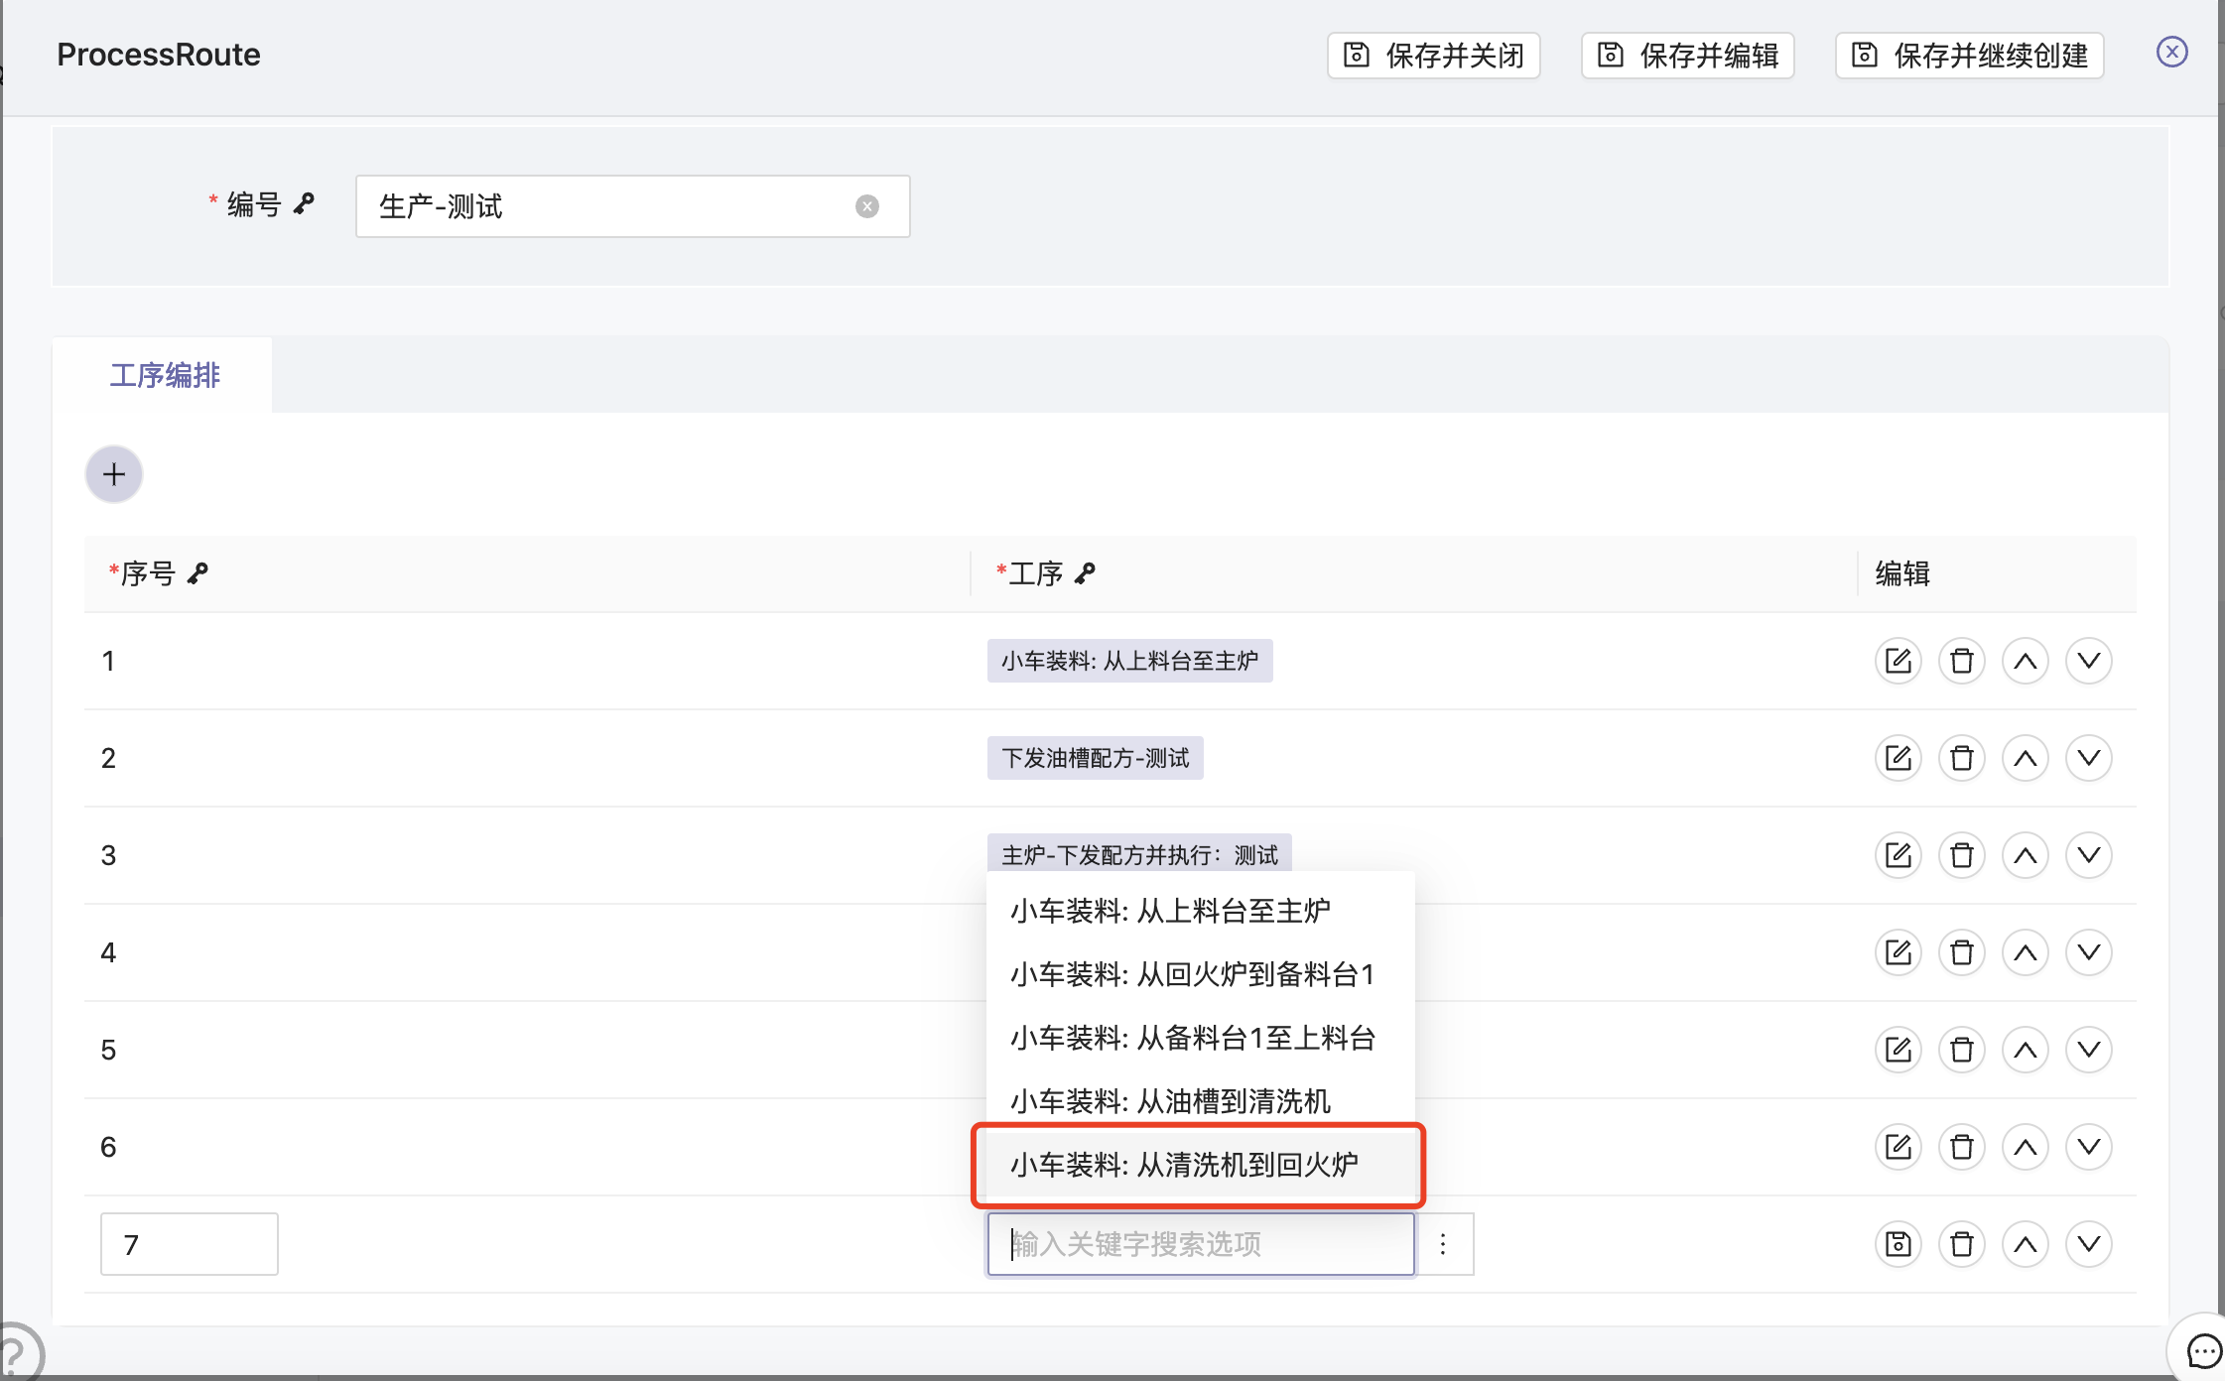
Task: Clear the 编号 field with x icon
Action: (866, 206)
